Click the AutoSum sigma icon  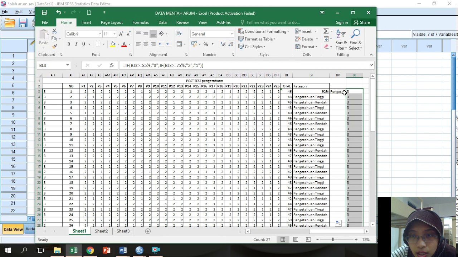pyautogui.click(x=326, y=31)
